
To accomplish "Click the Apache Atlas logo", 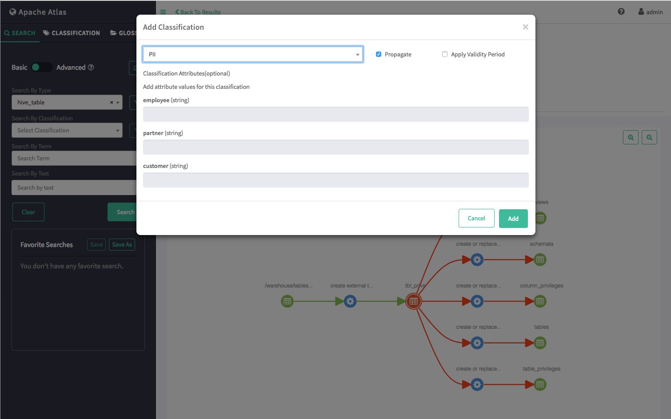I will coord(38,12).
